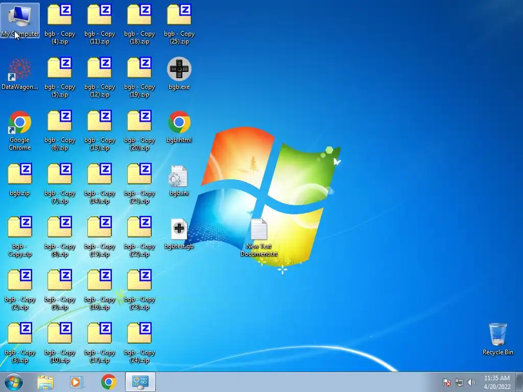The width and height of the screenshot is (523, 392).
Task: Select the bgbtest.gb ROM file
Action: click(179, 233)
